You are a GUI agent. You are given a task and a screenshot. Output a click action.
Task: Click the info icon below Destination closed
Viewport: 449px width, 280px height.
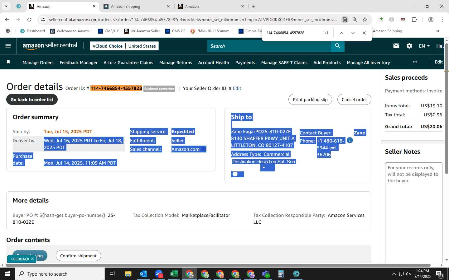click(235, 174)
